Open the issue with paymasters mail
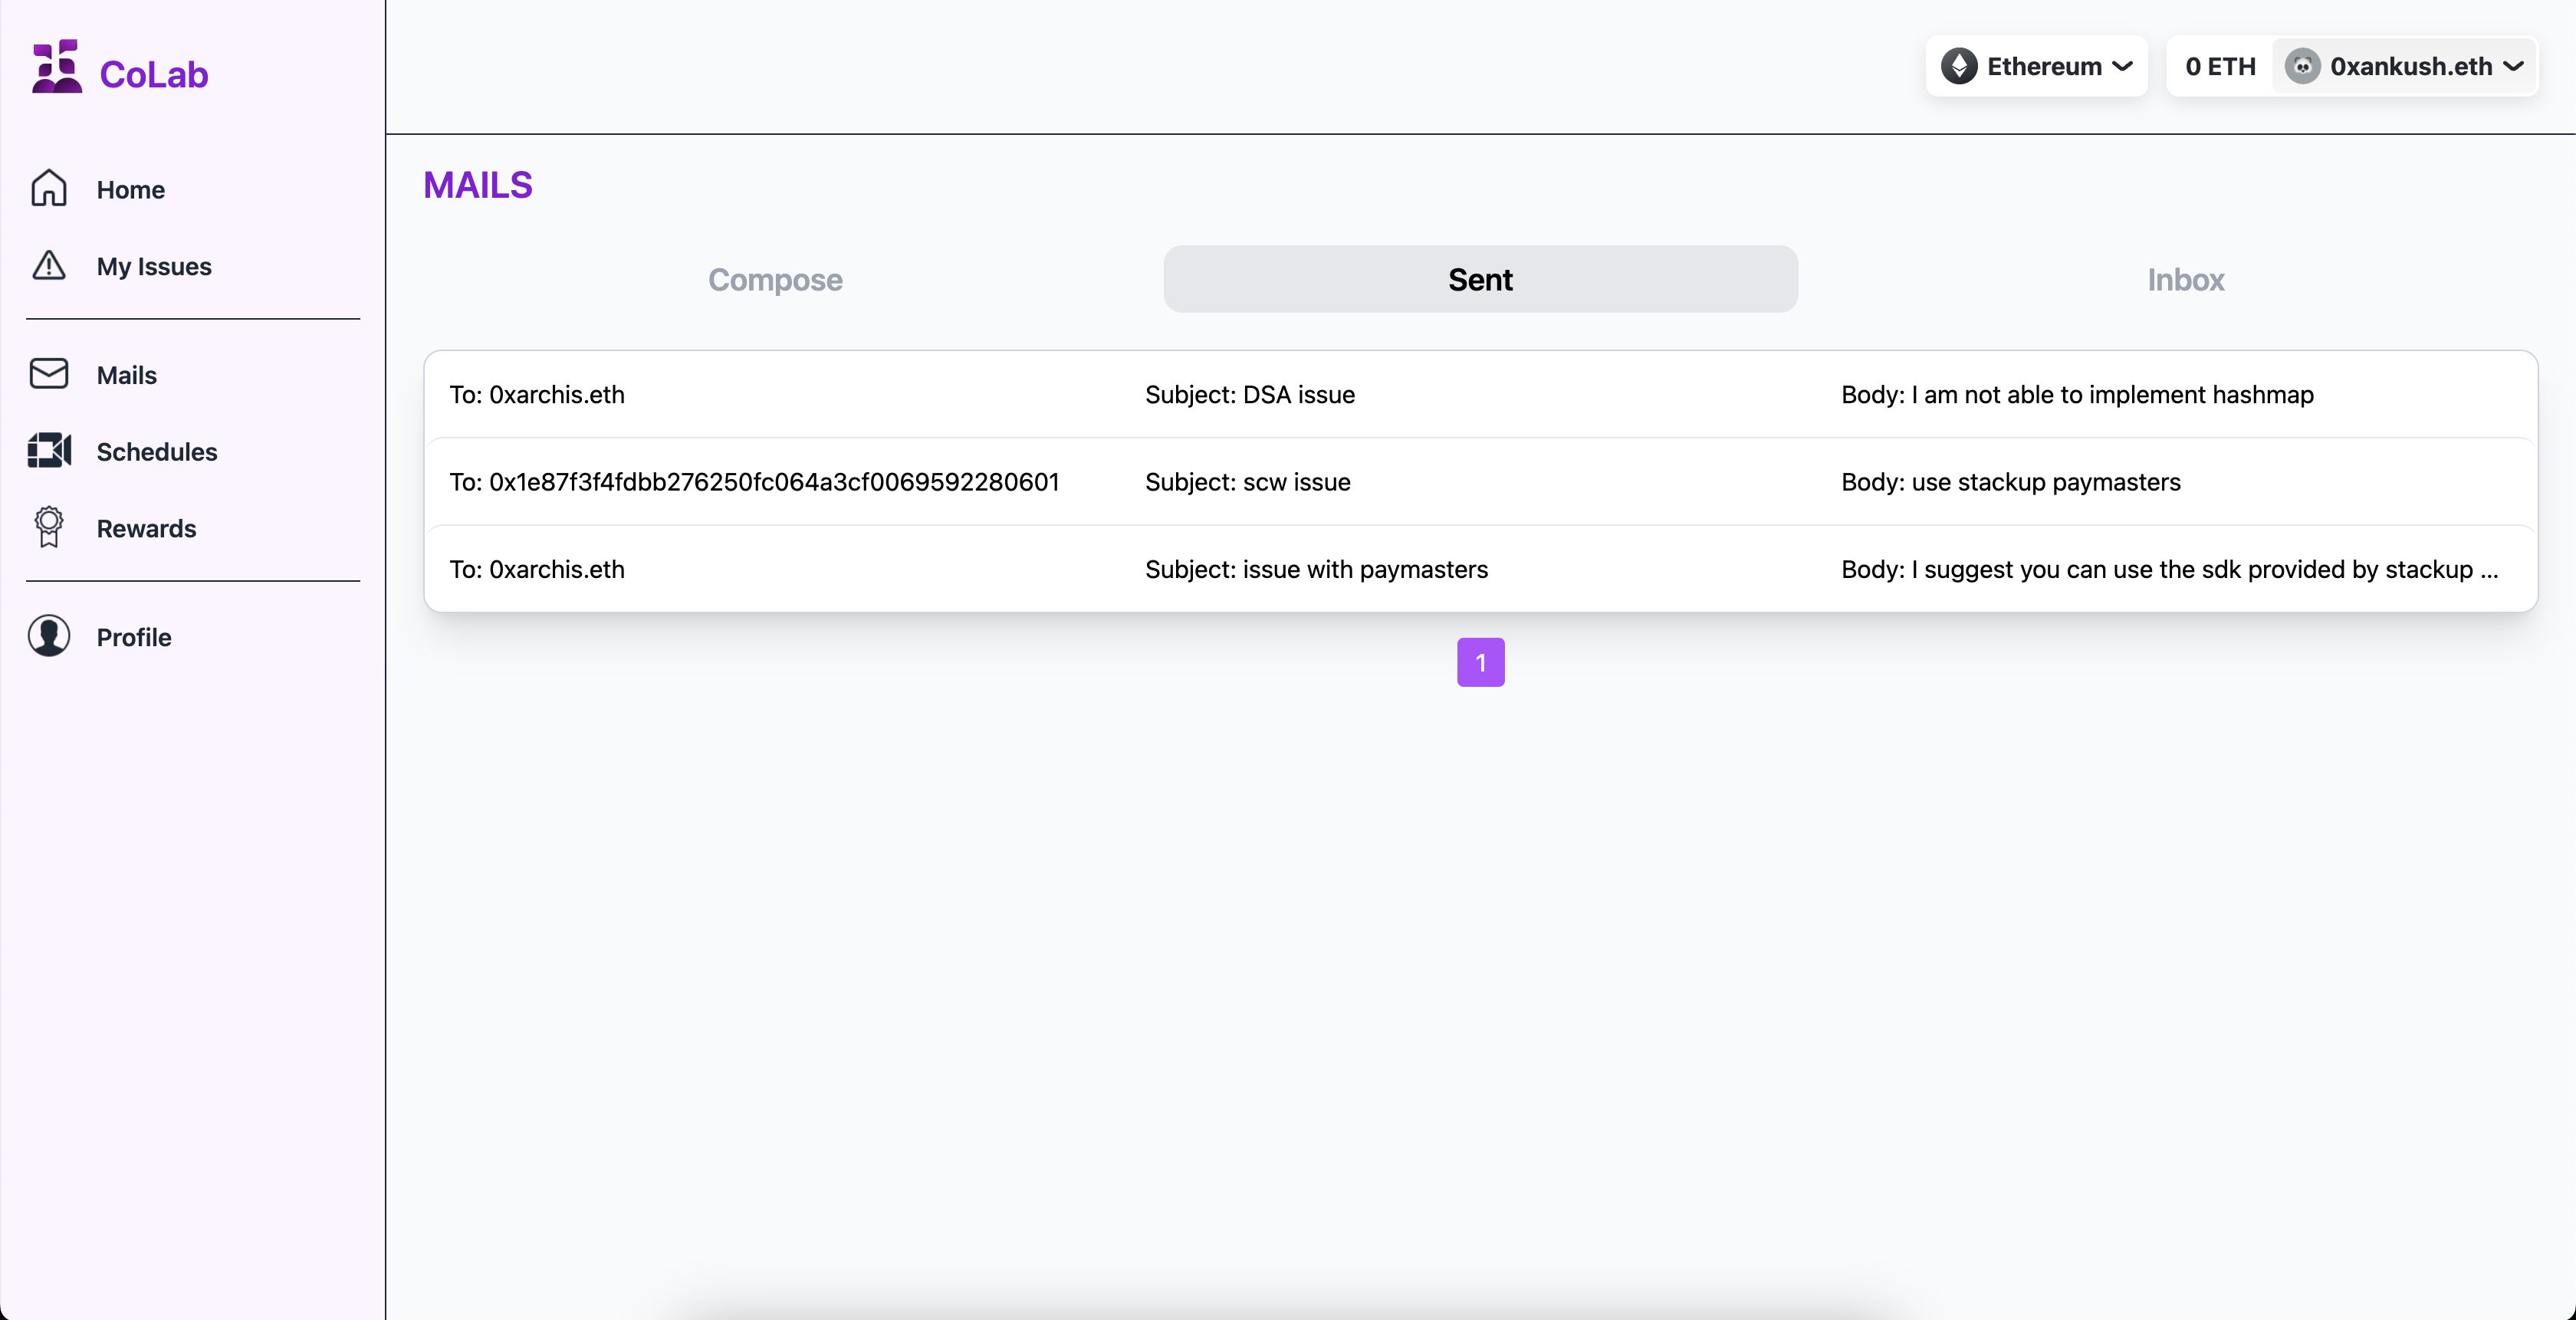Image resolution: width=2576 pixels, height=1320 pixels. pyautogui.click(x=1480, y=567)
